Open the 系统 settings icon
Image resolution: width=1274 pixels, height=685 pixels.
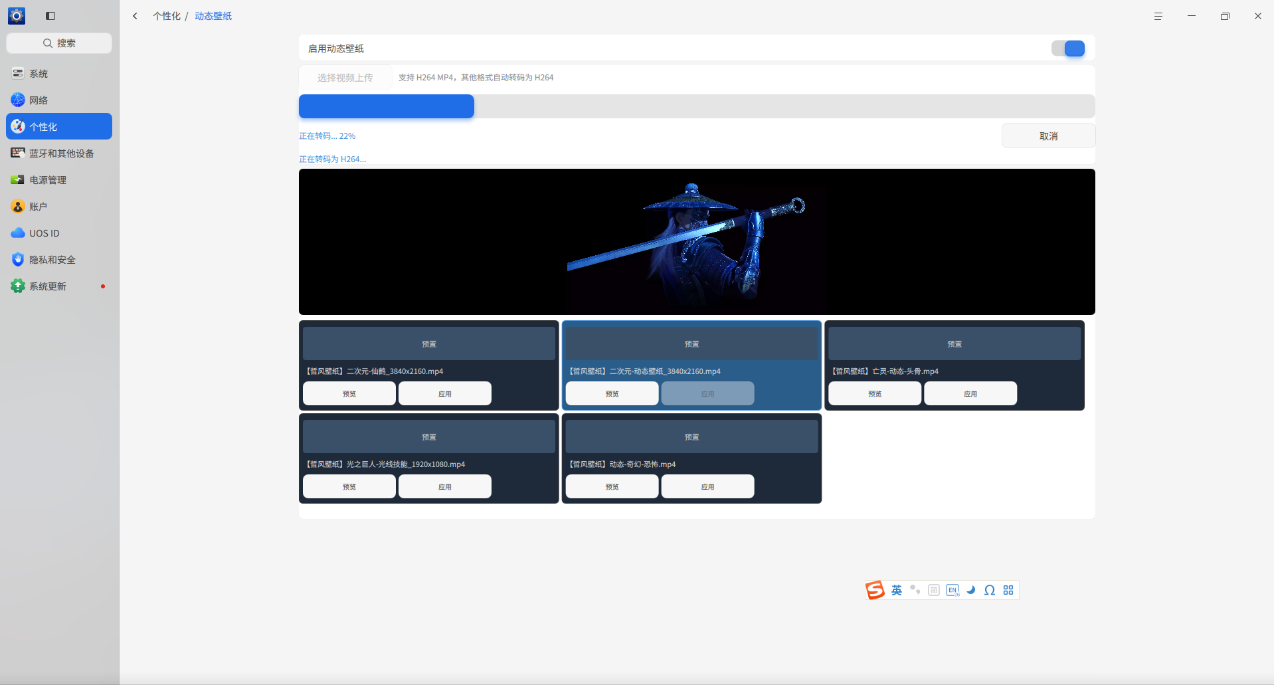point(18,73)
